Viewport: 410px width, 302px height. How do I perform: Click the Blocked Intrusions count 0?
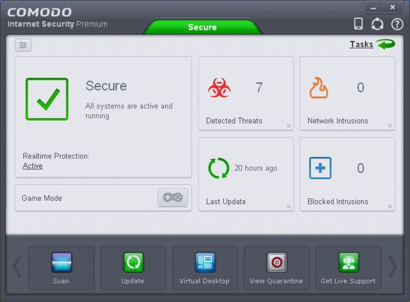coord(361,168)
